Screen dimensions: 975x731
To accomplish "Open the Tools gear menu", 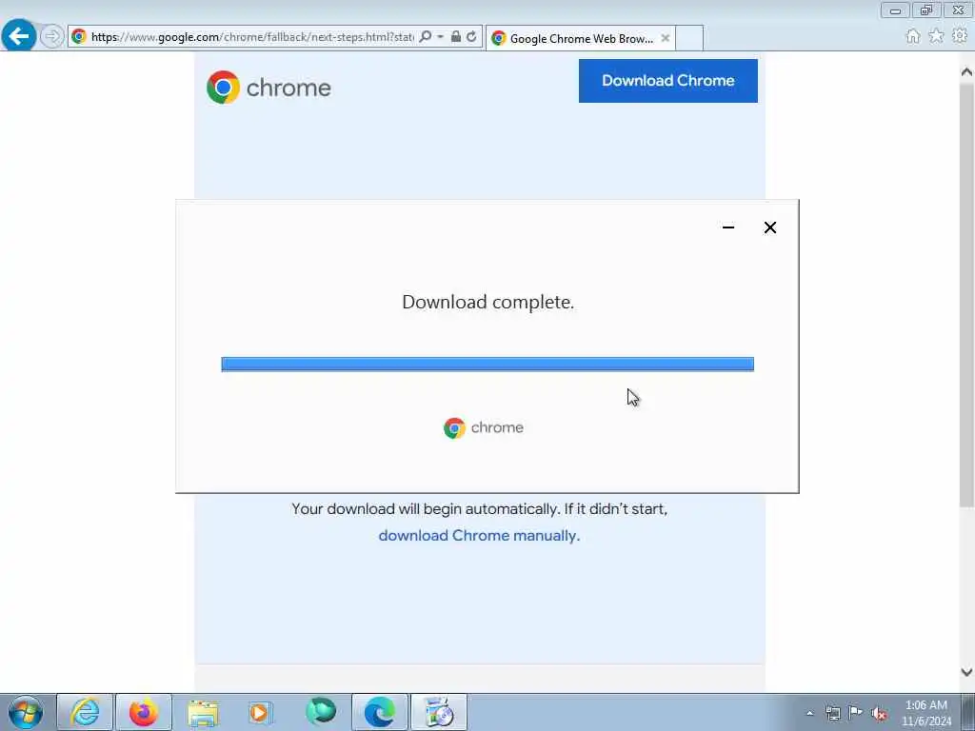I will (960, 37).
